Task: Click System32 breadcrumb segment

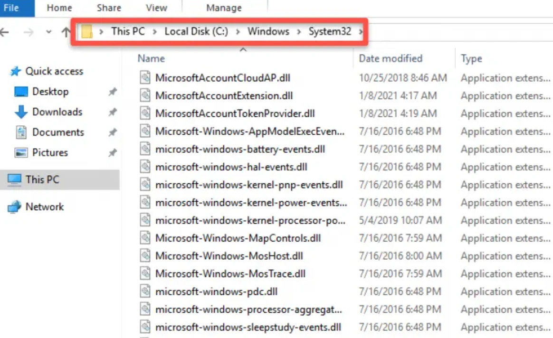Action: tap(330, 31)
